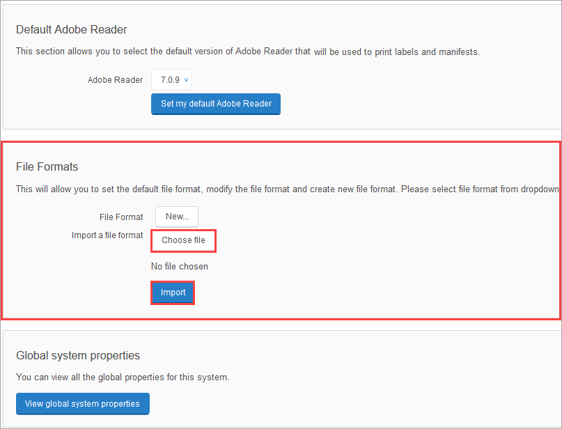Select the 7.0.9 version value
562x429 pixels.
(x=169, y=80)
